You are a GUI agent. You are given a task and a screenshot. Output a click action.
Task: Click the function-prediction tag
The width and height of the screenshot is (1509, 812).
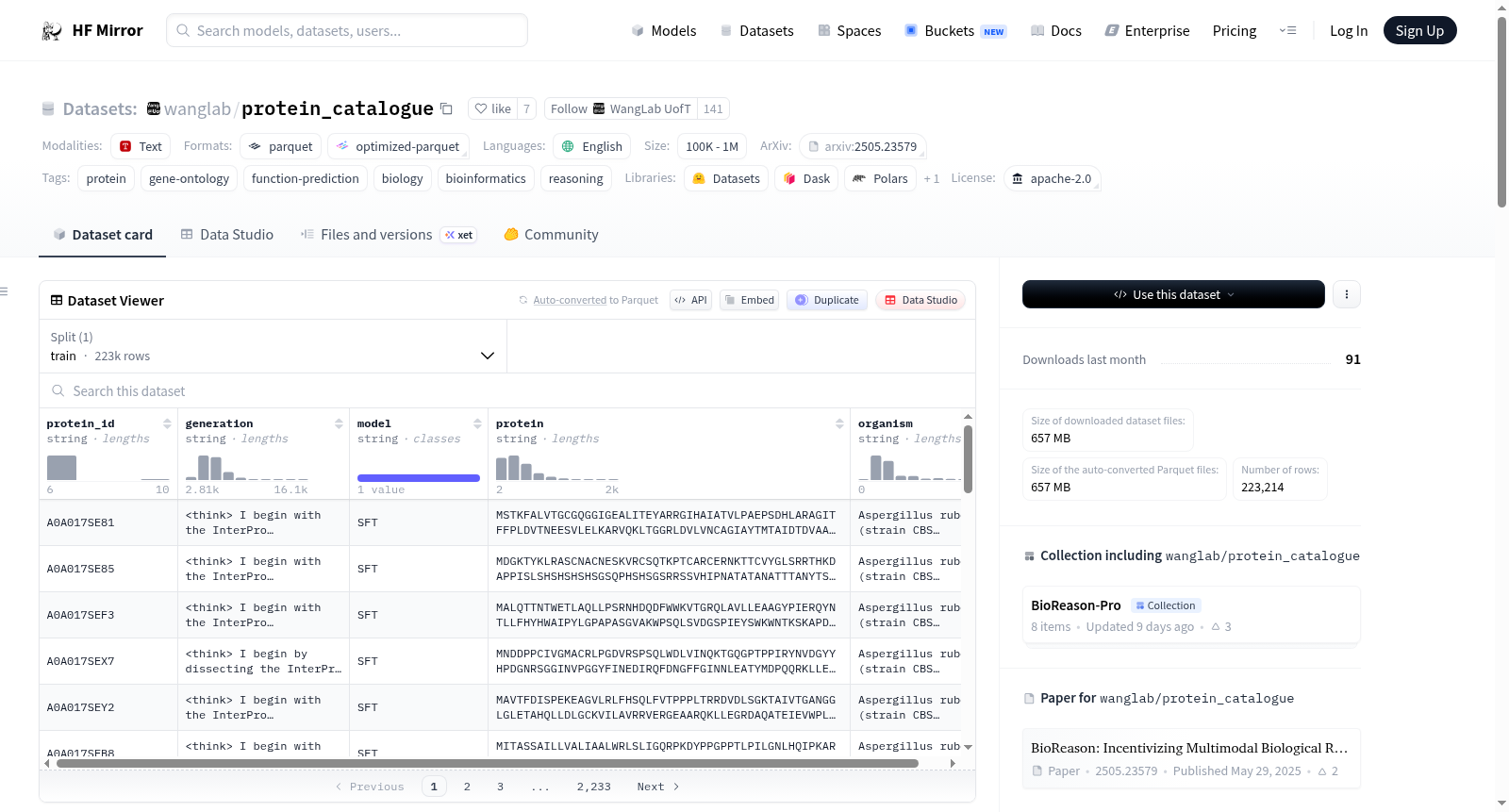pyautogui.click(x=305, y=178)
